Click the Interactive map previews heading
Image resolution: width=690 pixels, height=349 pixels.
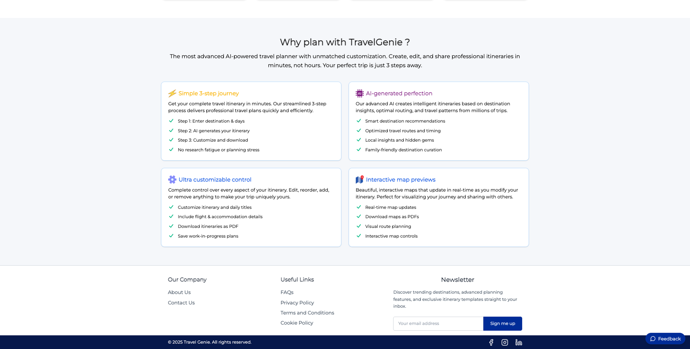point(401,180)
